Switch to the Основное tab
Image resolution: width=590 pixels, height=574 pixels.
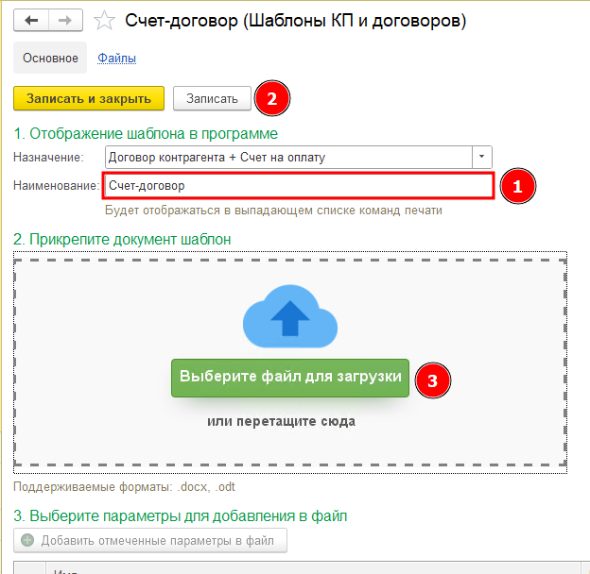[50, 58]
